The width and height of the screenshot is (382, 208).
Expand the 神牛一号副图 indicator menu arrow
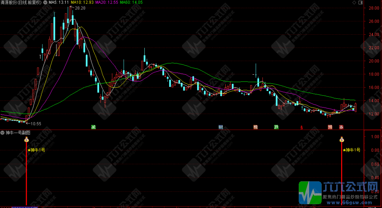click(x=3, y=133)
